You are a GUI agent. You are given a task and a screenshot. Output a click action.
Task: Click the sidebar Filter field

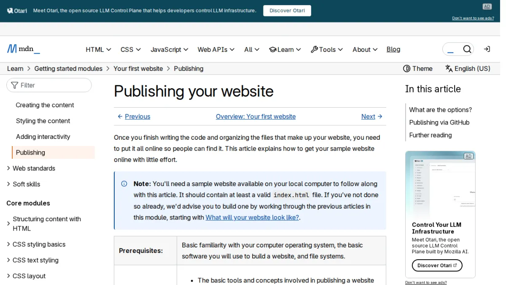coord(49,85)
